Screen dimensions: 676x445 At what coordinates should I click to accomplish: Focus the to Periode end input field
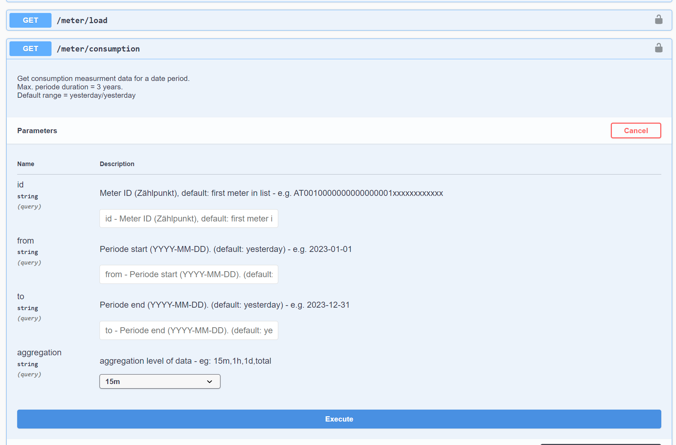(x=189, y=330)
